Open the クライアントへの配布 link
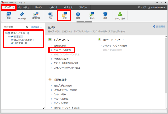 62,50
